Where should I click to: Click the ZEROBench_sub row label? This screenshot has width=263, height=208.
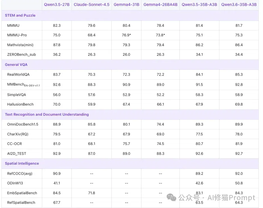[21, 55]
